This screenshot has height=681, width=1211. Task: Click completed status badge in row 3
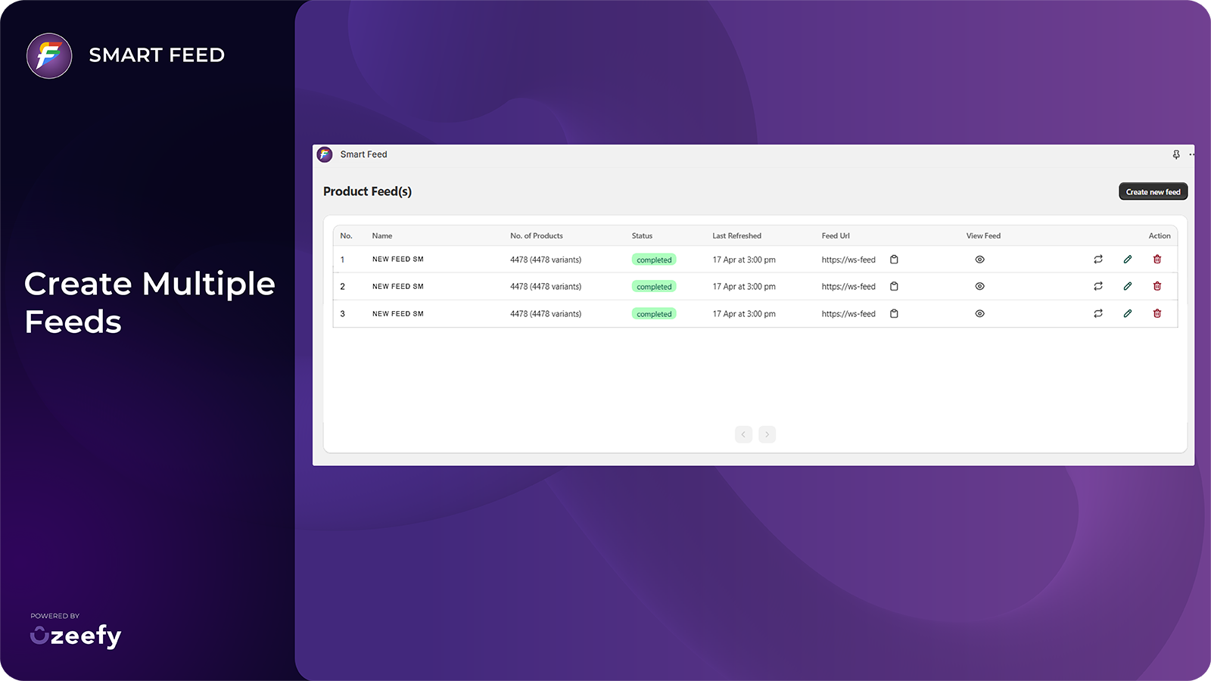[x=654, y=315]
